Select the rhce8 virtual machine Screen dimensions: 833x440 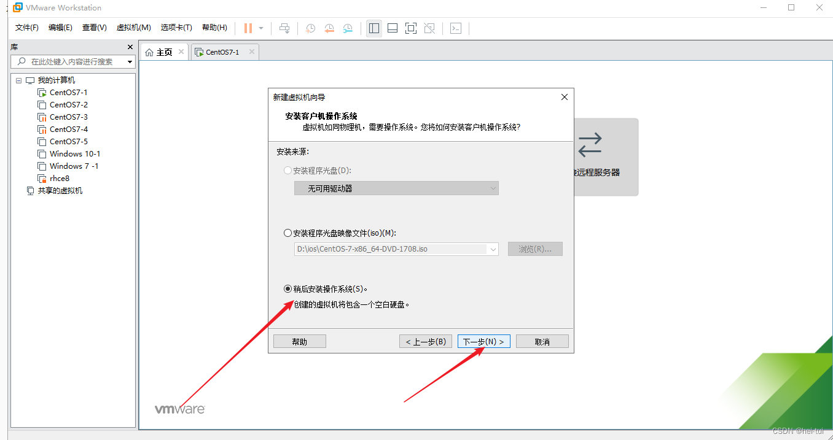[60, 178]
